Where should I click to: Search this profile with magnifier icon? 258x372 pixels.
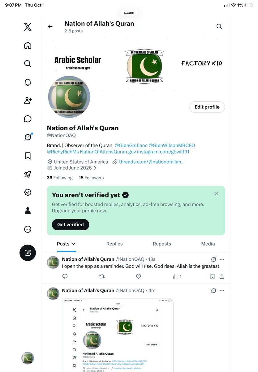[219, 27]
